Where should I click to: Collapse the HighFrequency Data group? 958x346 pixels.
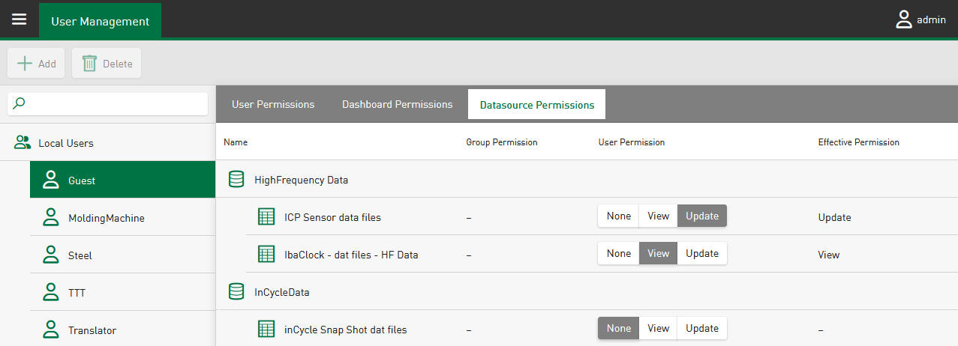[301, 180]
